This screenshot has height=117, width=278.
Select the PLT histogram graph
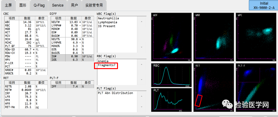[172, 100]
